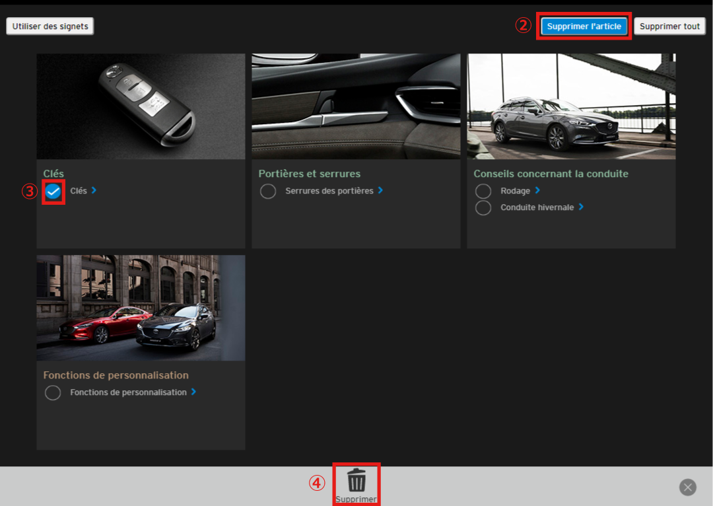Image resolution: width=713 pixels, height=506 pixels.
Task: Open the Serrures des portières link
Action: coord(329,191)
